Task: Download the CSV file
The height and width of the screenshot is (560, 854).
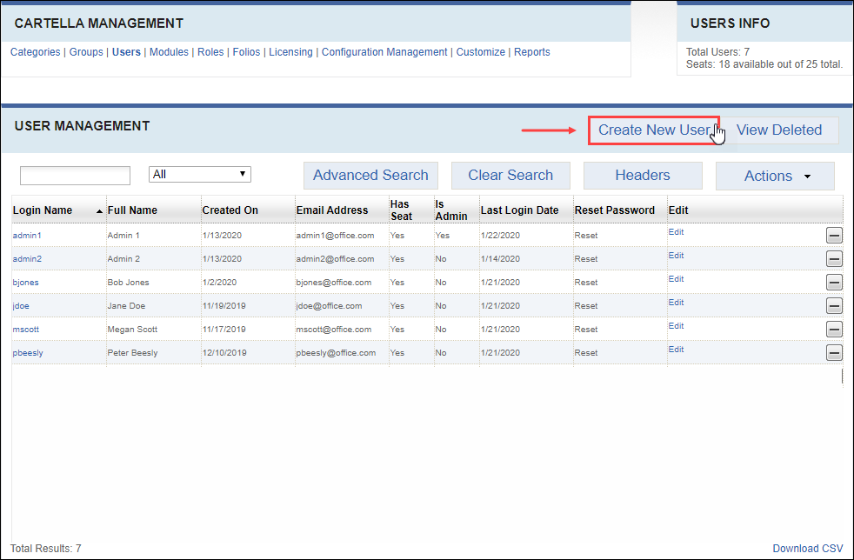Action: pyautogui.click(x=808, y=549)
